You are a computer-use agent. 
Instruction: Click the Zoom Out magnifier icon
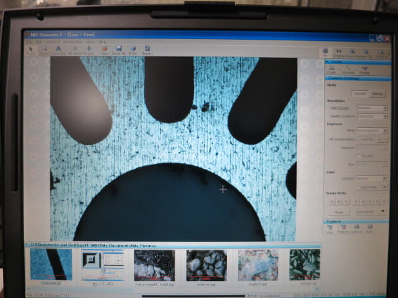tap(366, 53)
